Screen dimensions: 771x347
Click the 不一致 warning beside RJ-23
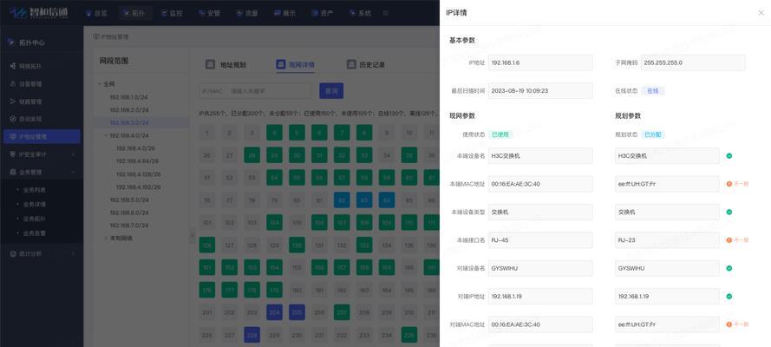(x=737, y=239)
